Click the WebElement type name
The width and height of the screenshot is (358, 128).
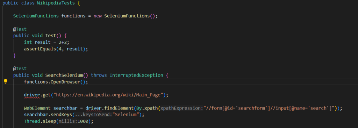(37, 108)
